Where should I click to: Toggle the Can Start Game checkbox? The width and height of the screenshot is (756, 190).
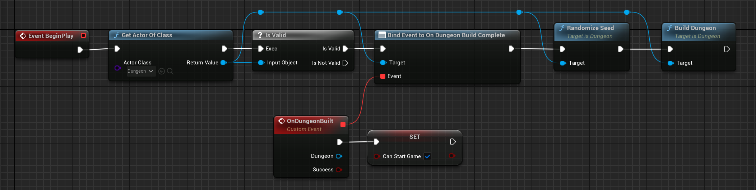[x=427, y=156]
